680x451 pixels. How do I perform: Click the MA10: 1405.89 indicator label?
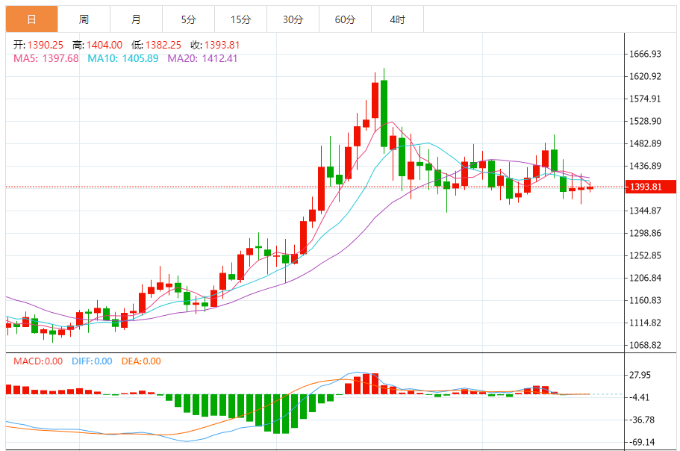pos(122,58)
